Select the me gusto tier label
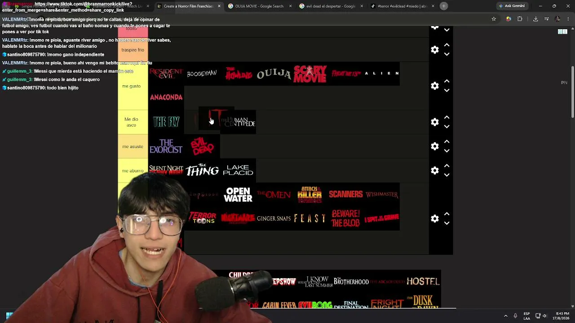This screenshot has height=323, width=575. [133, 86]
